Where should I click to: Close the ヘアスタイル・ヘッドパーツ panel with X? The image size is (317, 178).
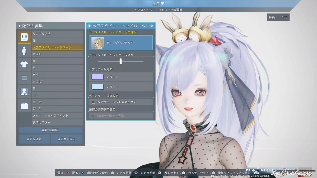(152, 26)
